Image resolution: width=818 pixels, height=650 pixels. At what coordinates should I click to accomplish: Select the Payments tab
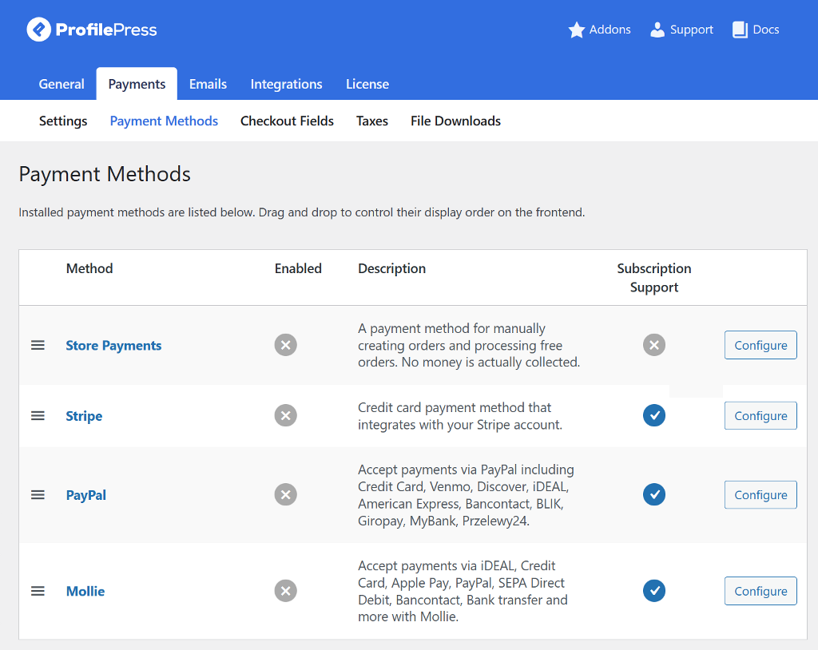pyautogui.click(x=137, y=84)
